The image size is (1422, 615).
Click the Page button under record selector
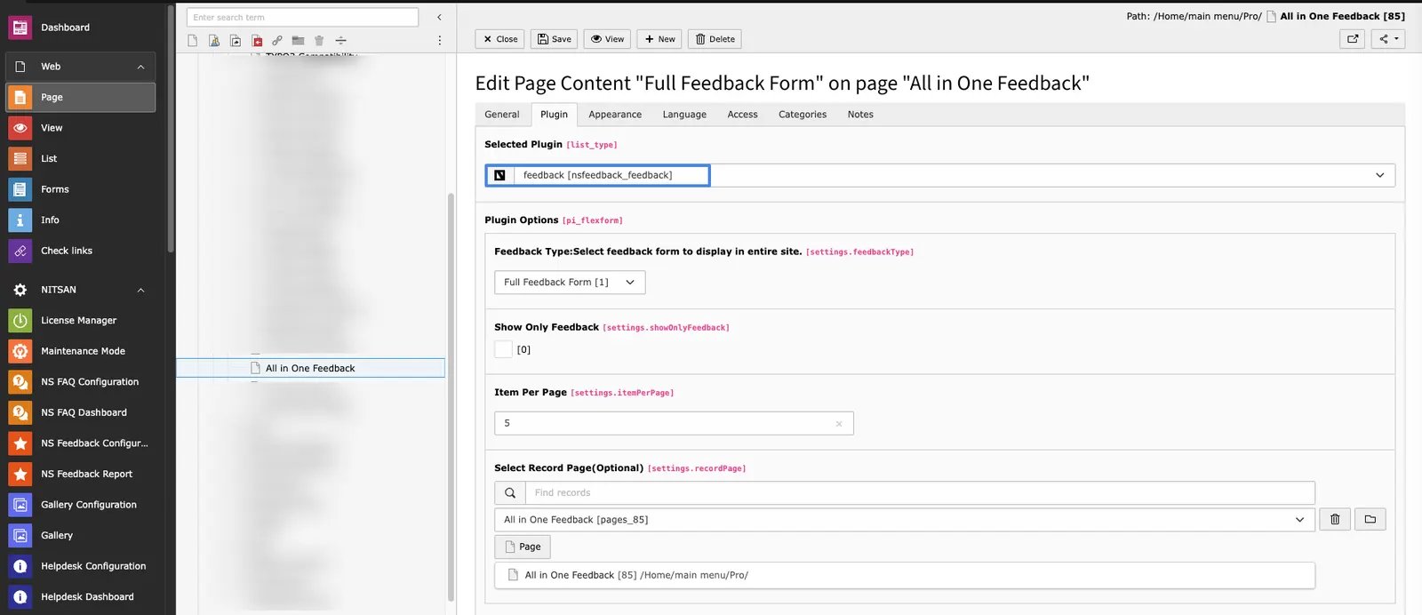[523, 547]
